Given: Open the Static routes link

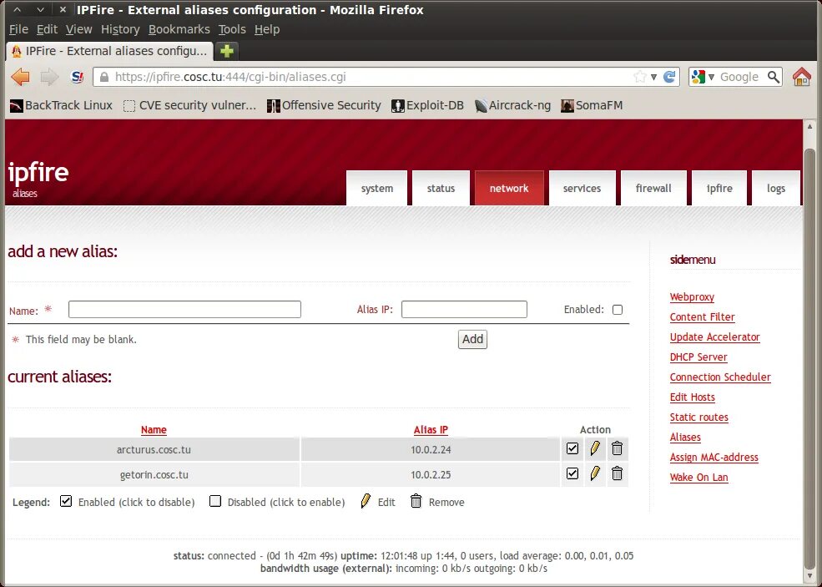Looking at the screenshot, I should pos(699,417).
